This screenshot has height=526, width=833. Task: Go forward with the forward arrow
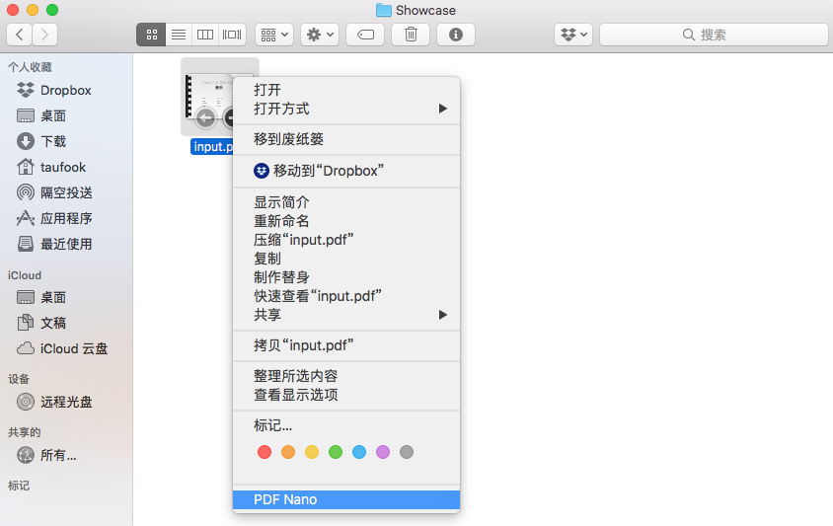[45, 35]
